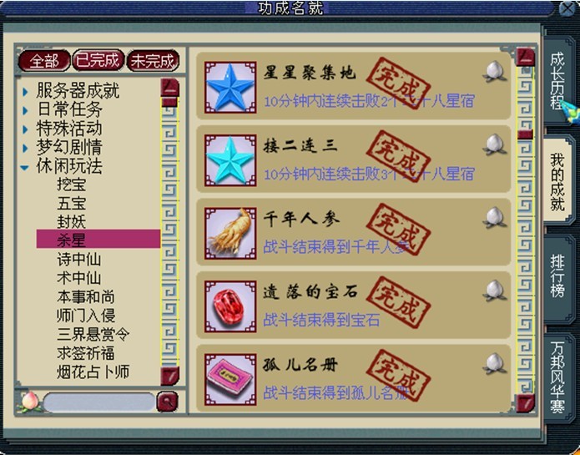Screen dimensions: 580x455
Task: Click the white peach icon beside 遗落的宝石
Action: pos(495,291)
